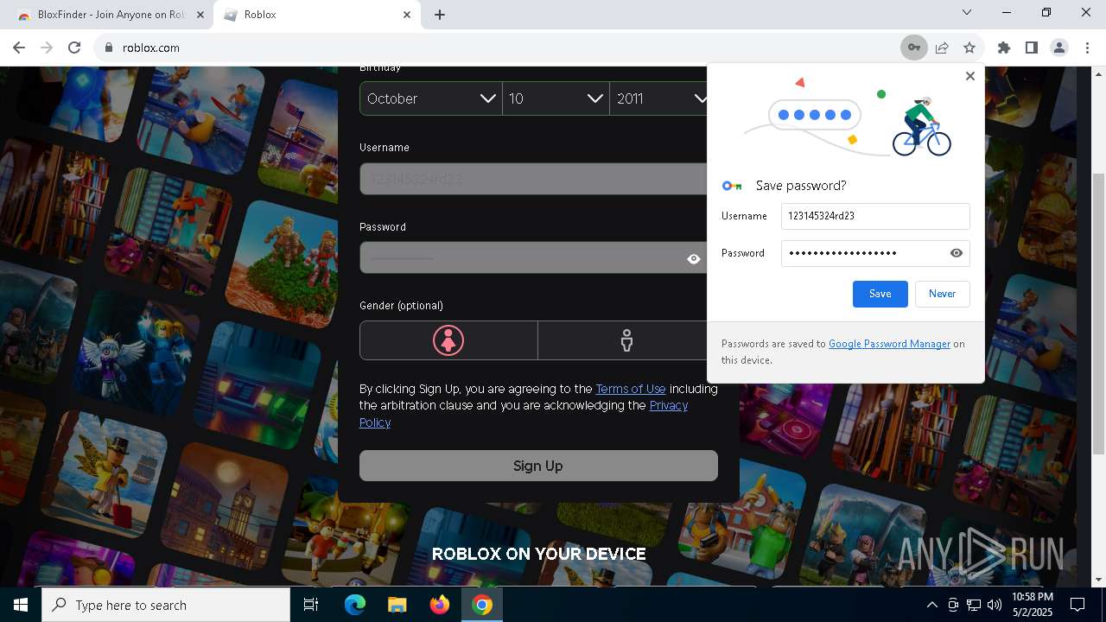Open a new browser tab
This screenshot has height=622, width=1106.
click(440, 15)
